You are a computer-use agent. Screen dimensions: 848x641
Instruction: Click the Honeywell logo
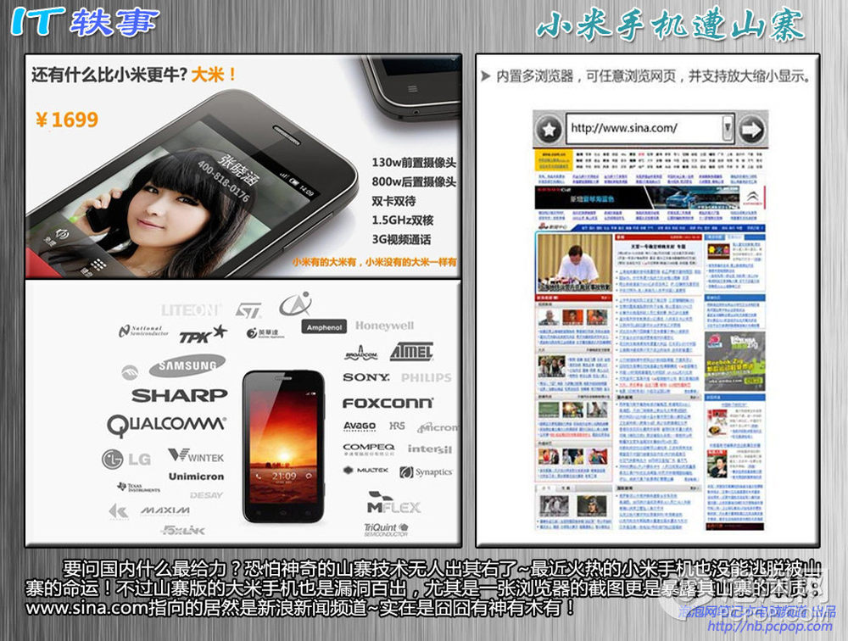(x=384, y=326)
